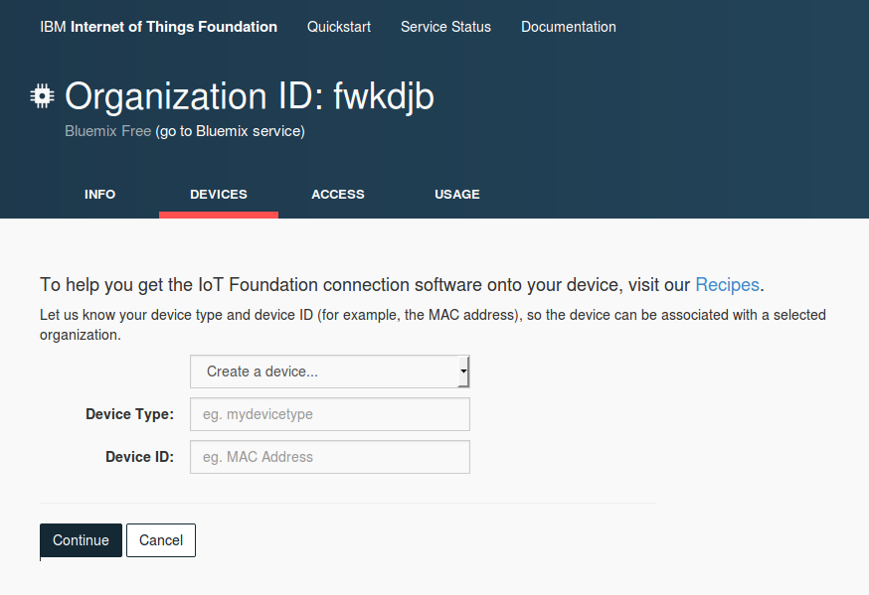The image size is (869, 595).
Task: Click the chip icon beside Organization ID
Action: coord(42,96)
